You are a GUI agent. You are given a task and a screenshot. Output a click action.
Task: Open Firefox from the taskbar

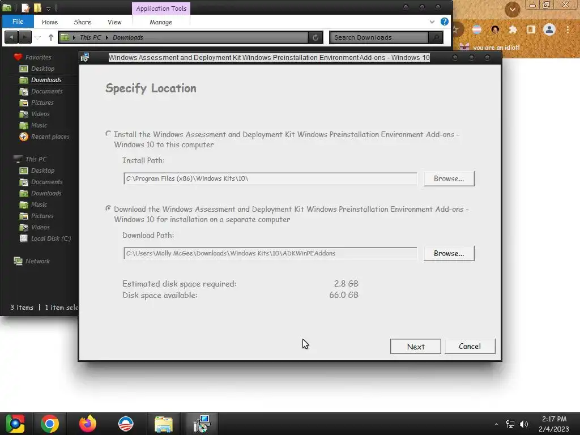pos(88,424)
